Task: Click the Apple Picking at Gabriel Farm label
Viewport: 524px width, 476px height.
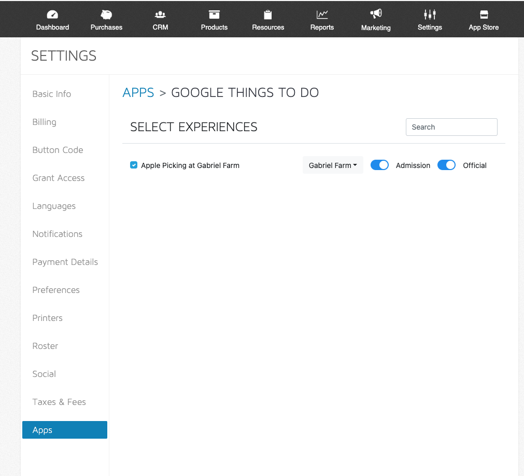Action: tap(190, 165)
